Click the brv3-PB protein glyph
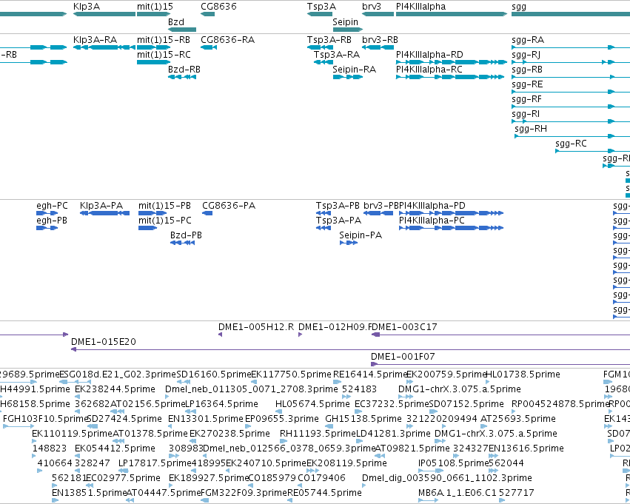The image size is (630, 504). 378,213
